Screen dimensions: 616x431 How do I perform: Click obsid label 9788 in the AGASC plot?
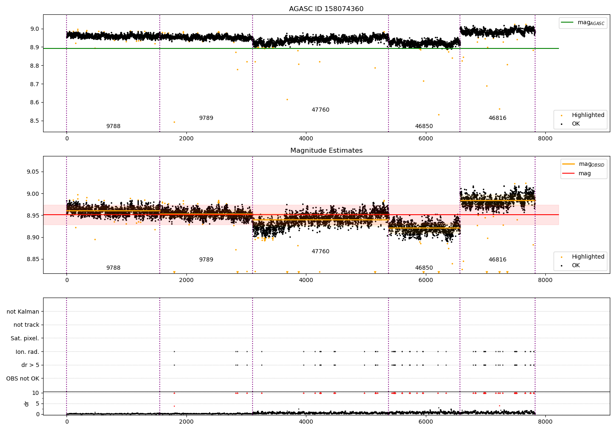coord(113,126)
